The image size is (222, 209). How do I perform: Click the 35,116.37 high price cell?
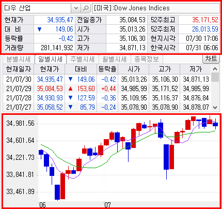click(165, 98)
